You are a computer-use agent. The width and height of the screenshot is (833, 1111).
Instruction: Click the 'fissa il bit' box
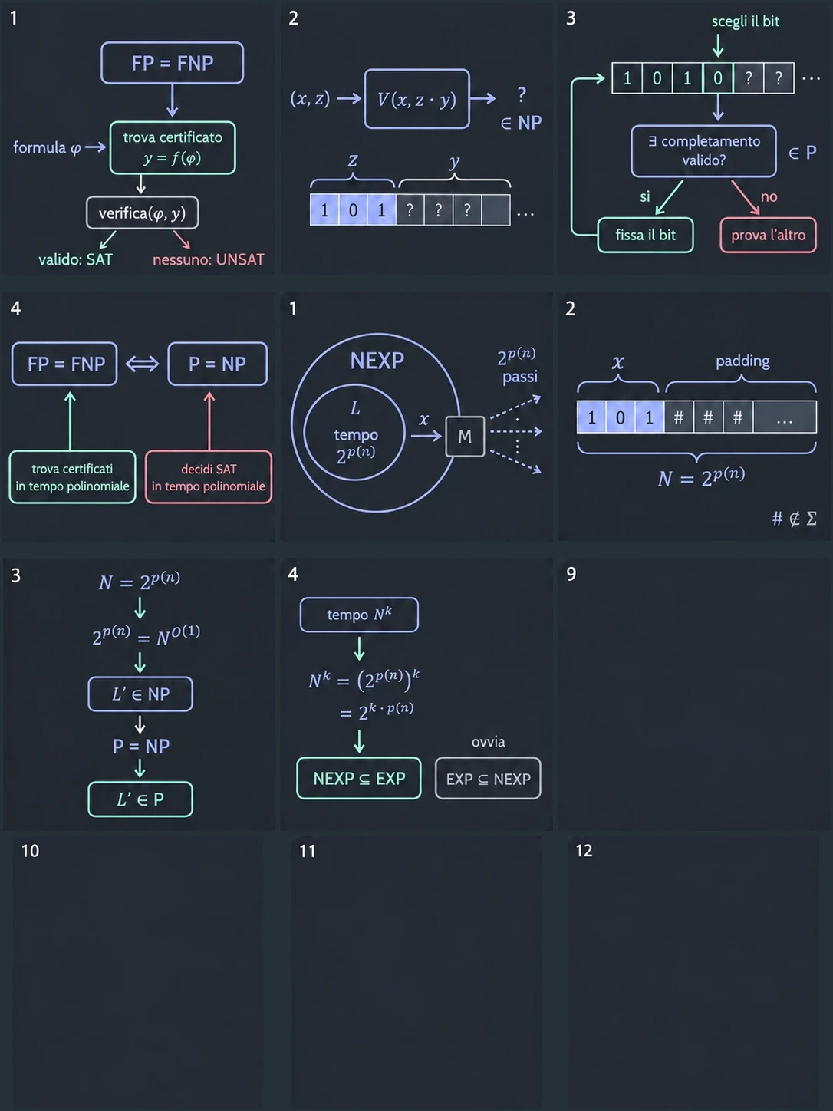645,235
